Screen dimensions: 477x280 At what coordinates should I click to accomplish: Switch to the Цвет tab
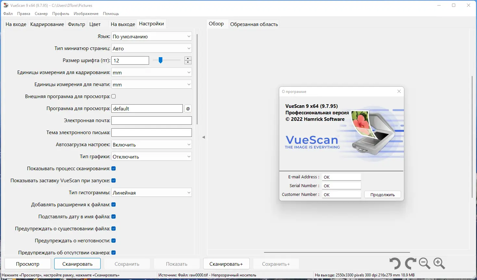coord(94,24)
